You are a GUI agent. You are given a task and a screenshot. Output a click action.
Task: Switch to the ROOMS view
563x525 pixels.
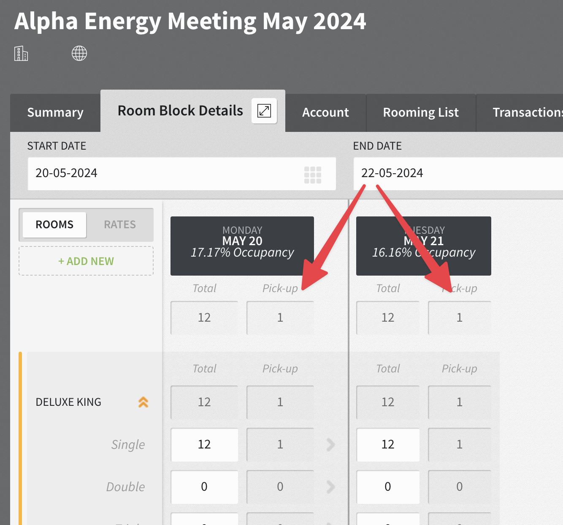coord(54,224)
